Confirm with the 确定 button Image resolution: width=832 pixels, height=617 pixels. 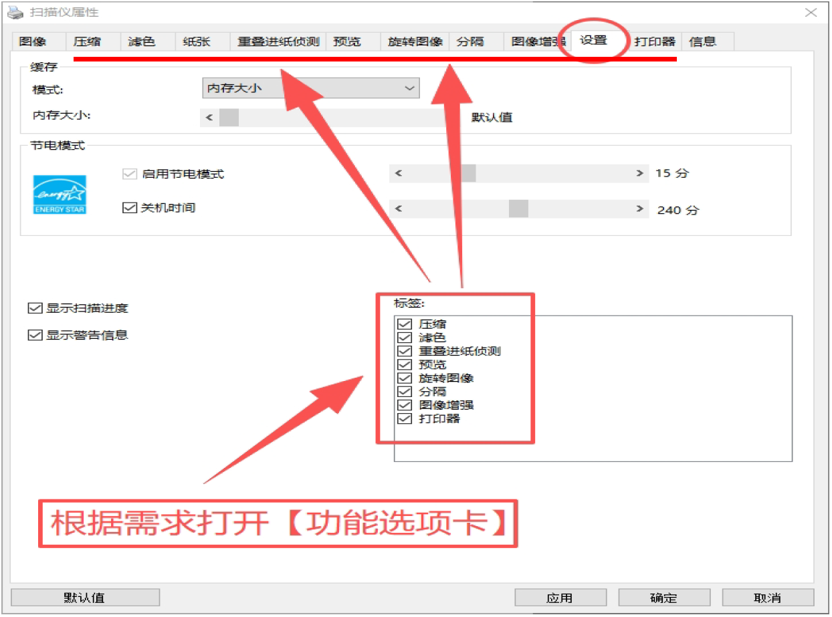point(664,598)
